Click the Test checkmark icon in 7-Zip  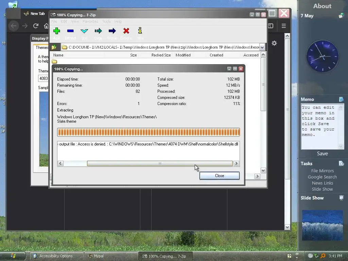click(x=84, y=31)
